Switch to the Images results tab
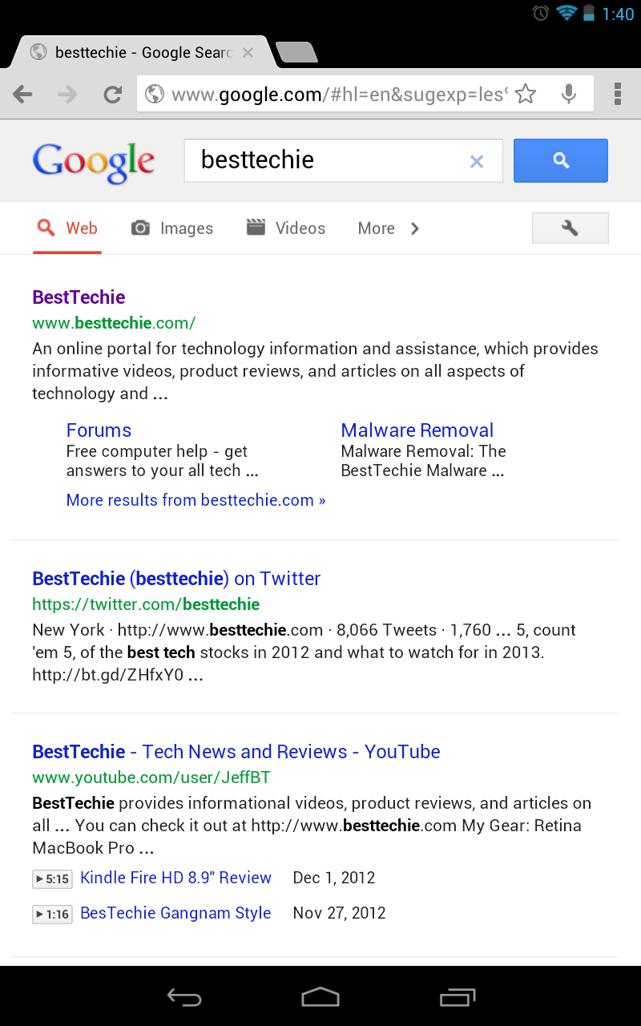Screen dimensions: 641x1026 pos(172,228)
